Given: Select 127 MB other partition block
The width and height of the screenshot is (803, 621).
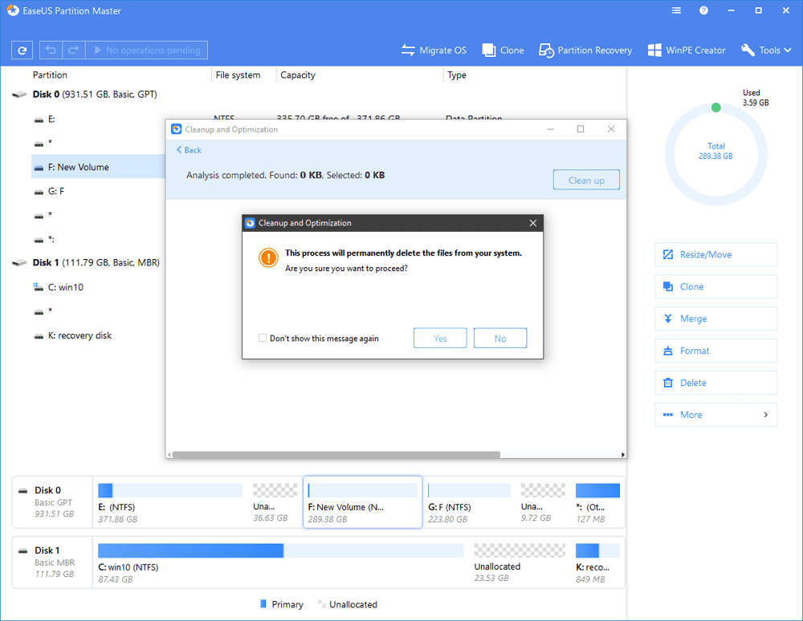Looking at the screenshot, I should [x=597, y=503].
